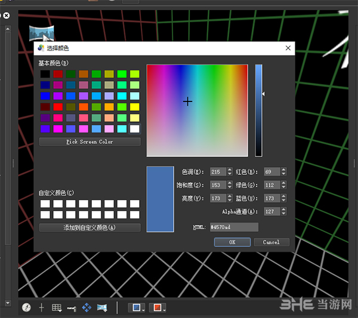Increase brightness with 亮度 up arrow
The image size is (358, 318).
click(230, 196)
